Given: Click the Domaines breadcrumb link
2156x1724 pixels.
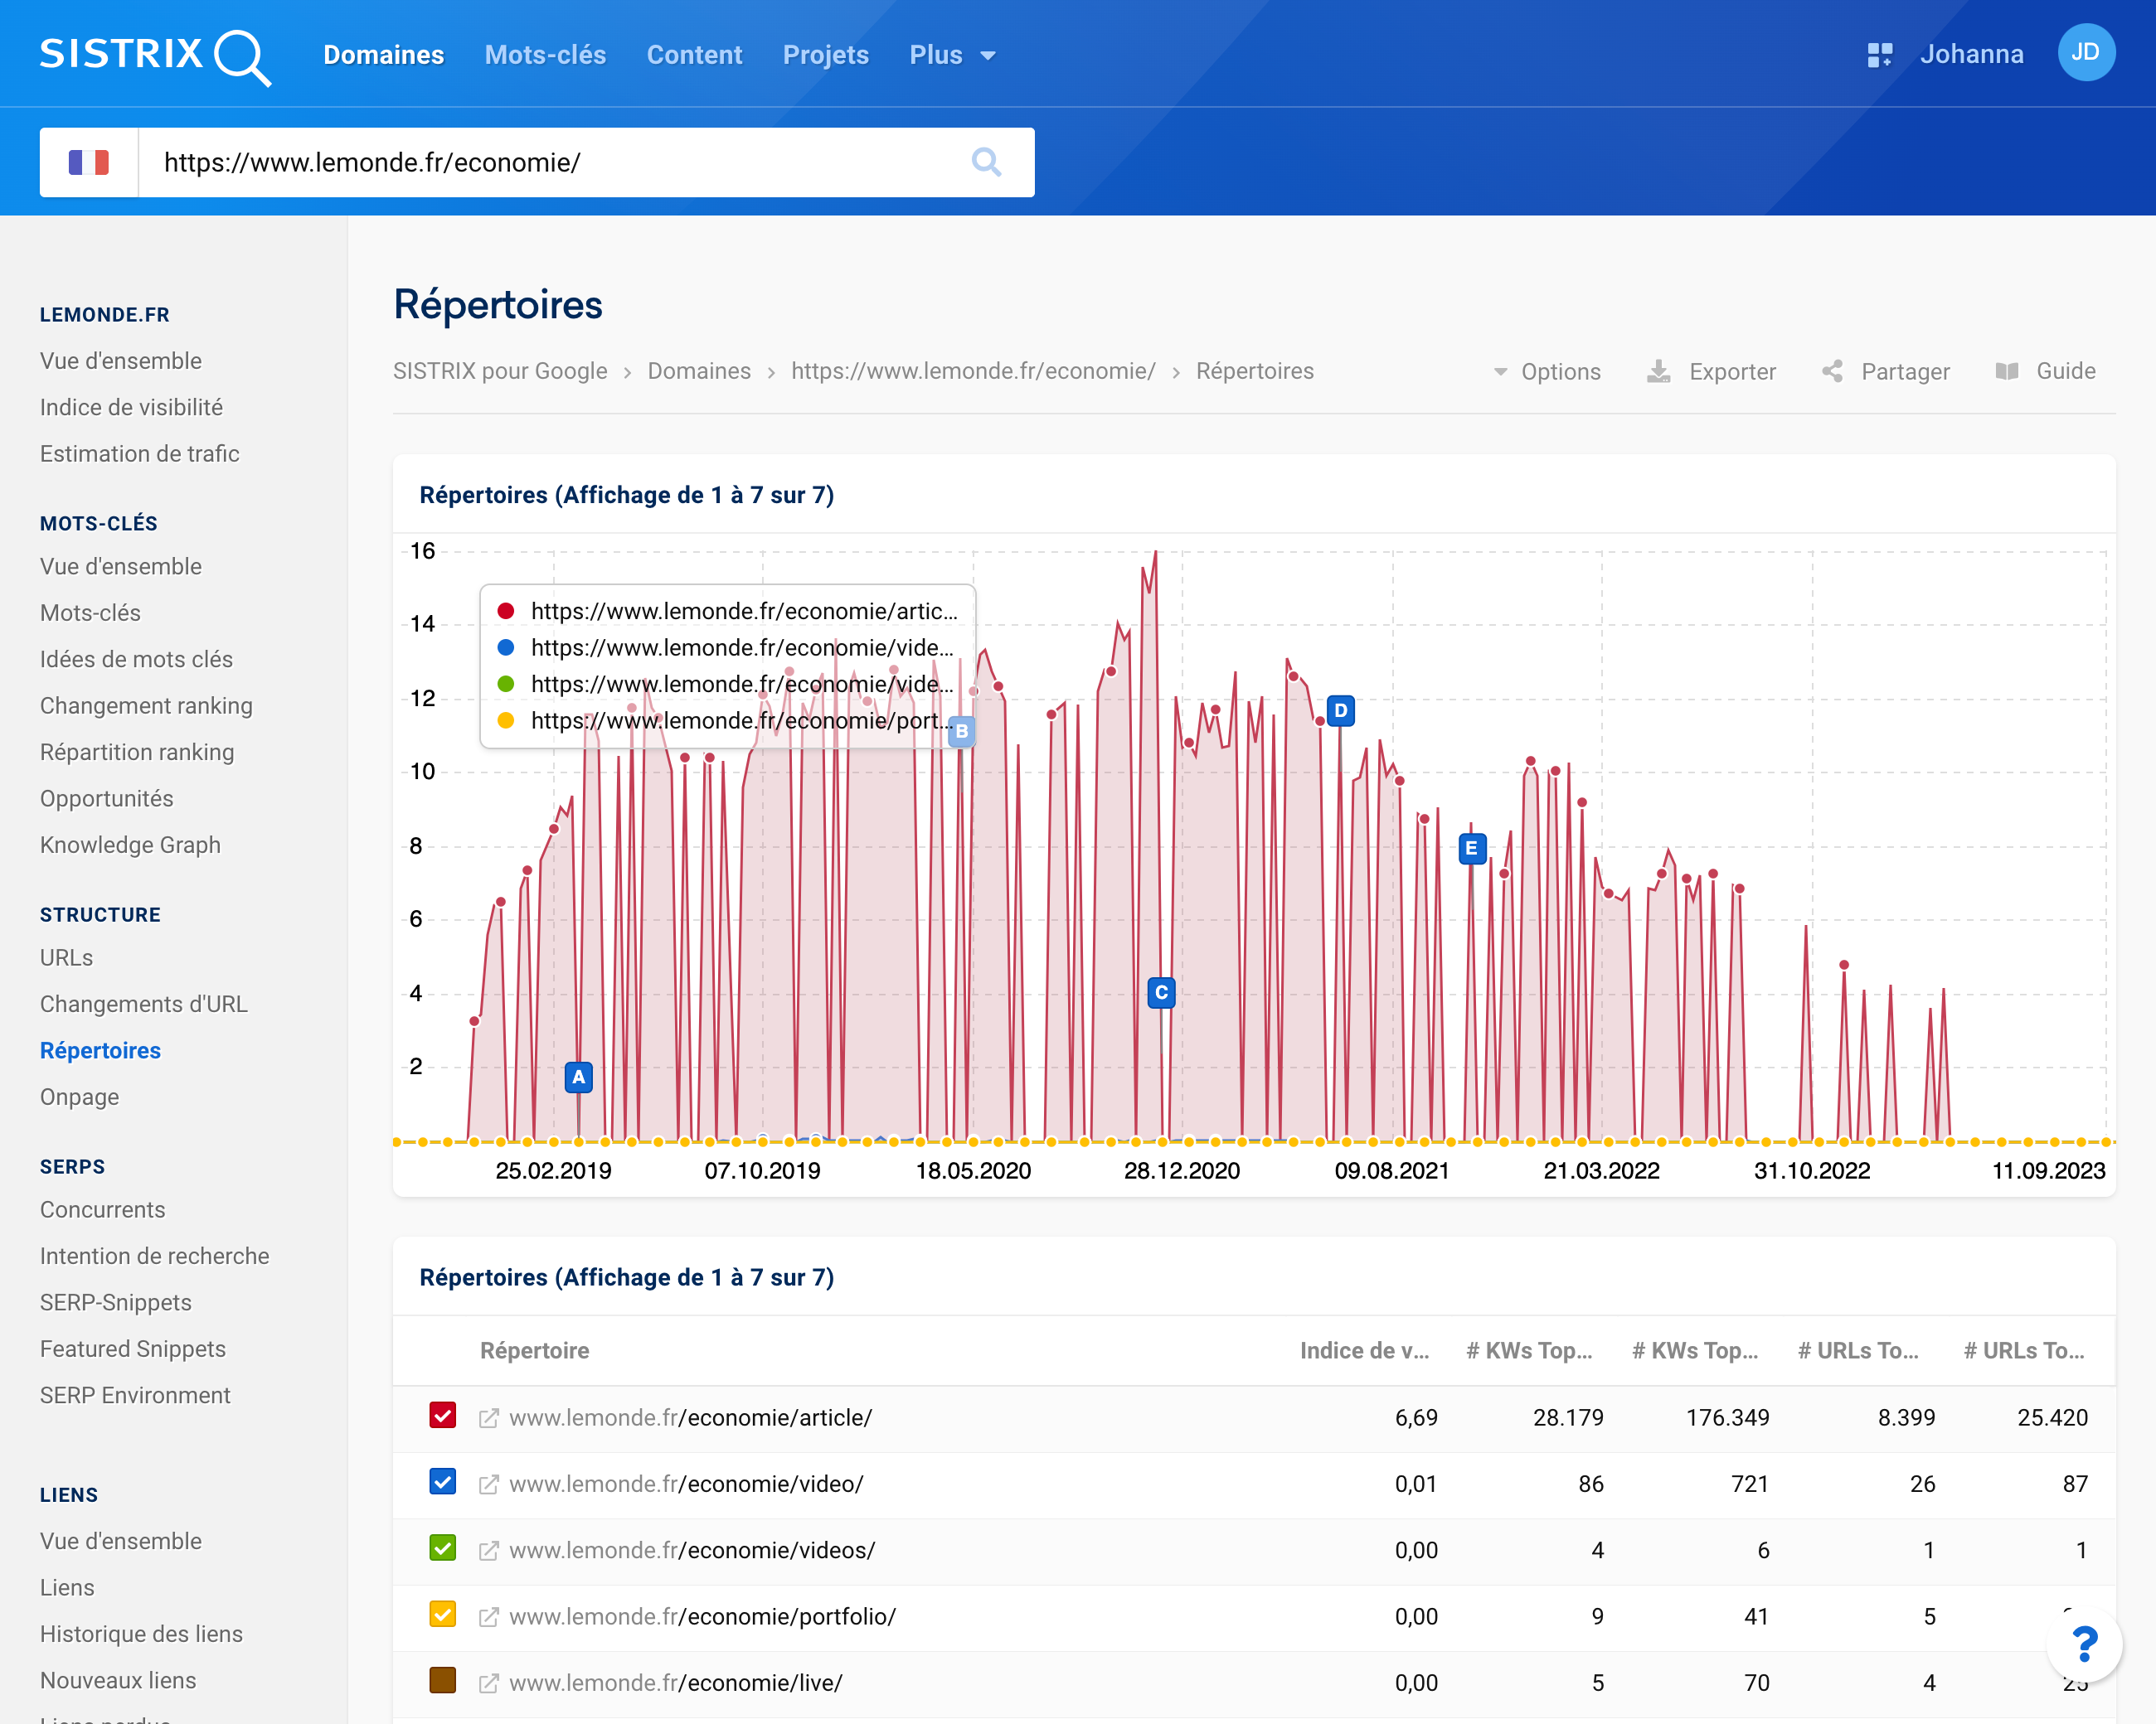Looking at the screenshot, I should (x=699, y=370).
